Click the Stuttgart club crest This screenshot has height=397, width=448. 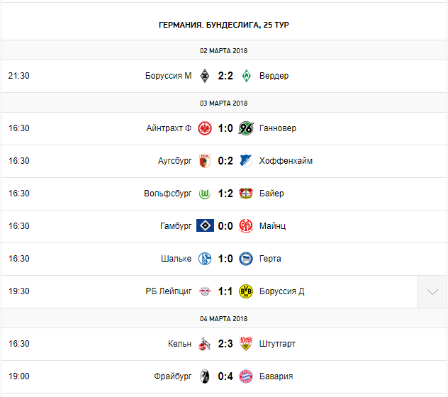(x=246, y=344)
